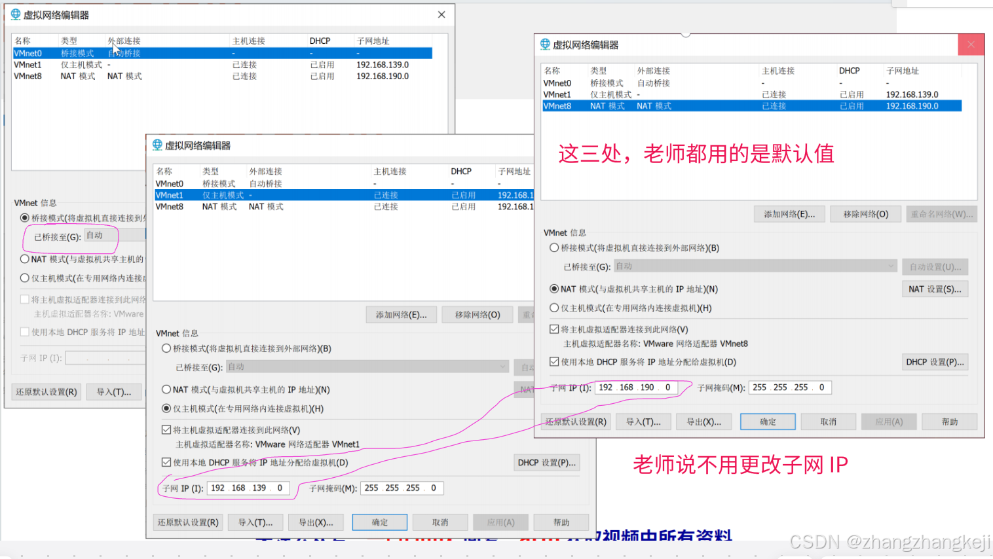Viewport: 993px width, 559px height.
Task: Toggle host adapter checkbox for VMnet1 adapter
Action: (166, 430)
